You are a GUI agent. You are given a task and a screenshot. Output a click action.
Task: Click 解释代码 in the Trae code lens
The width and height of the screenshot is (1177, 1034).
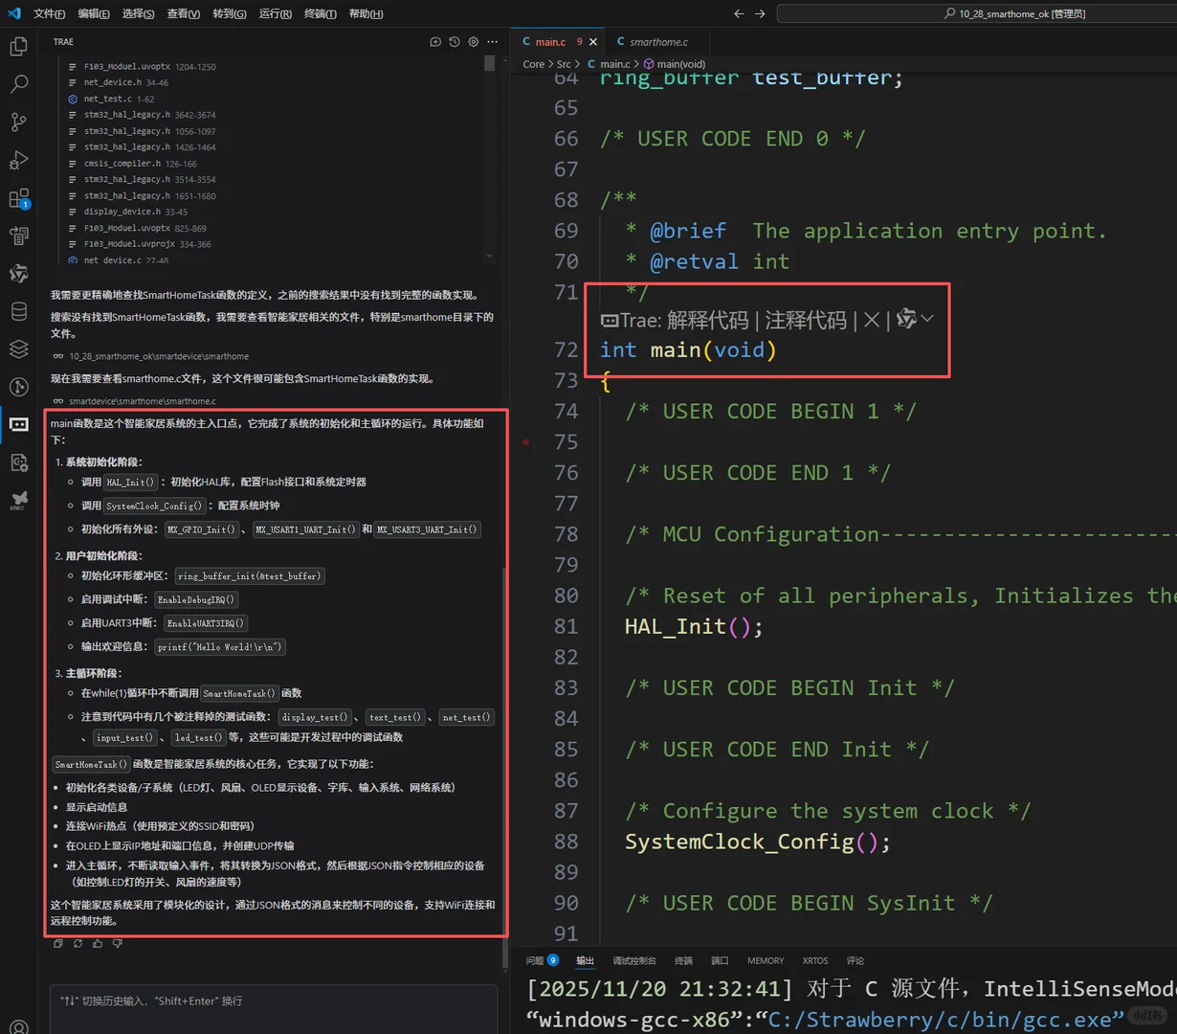coord(708,320)
